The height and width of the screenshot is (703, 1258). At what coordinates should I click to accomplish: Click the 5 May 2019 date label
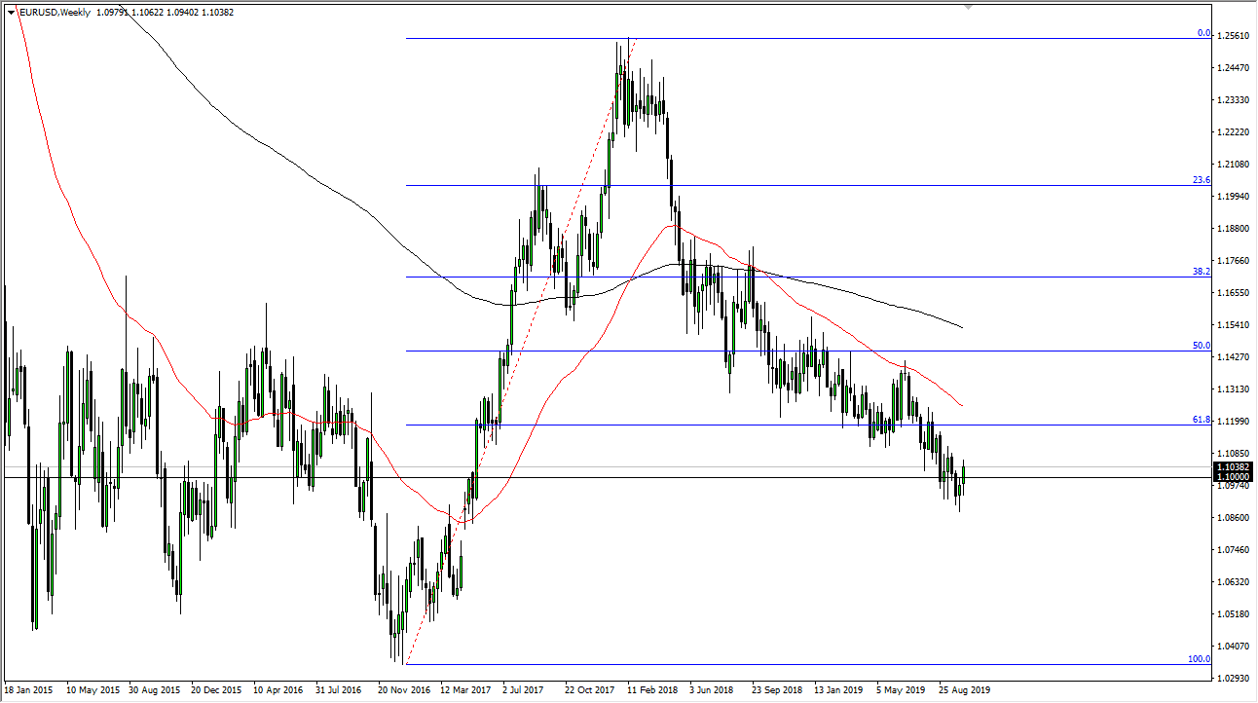[901, 689]
